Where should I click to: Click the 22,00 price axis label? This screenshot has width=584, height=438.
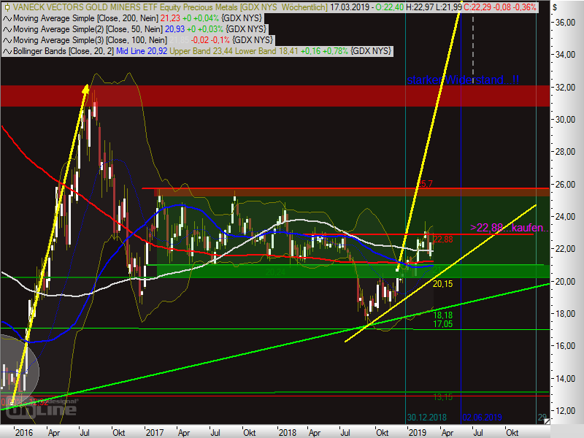pyautogui.click(x=565, y=249)
